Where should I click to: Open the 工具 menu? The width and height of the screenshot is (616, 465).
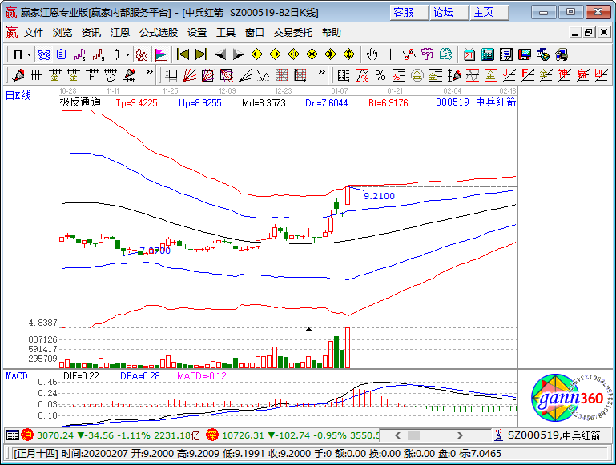[226, 33]
